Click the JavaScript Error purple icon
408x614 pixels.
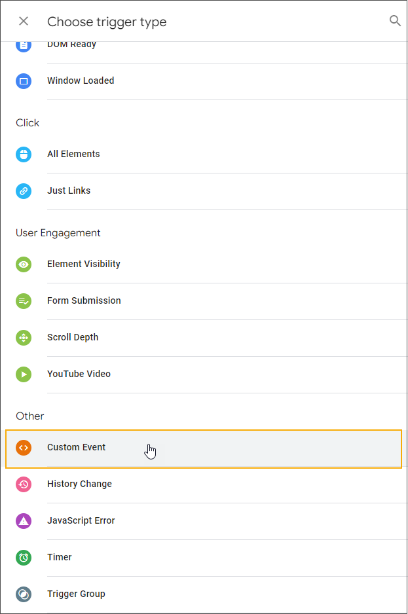pyautogui.click(x=24, y=521)
